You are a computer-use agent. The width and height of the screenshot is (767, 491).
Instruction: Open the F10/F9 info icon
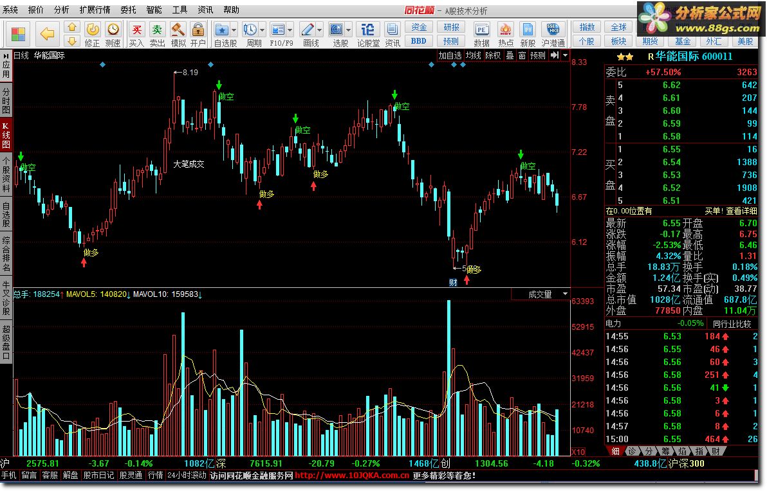(278, 30)
